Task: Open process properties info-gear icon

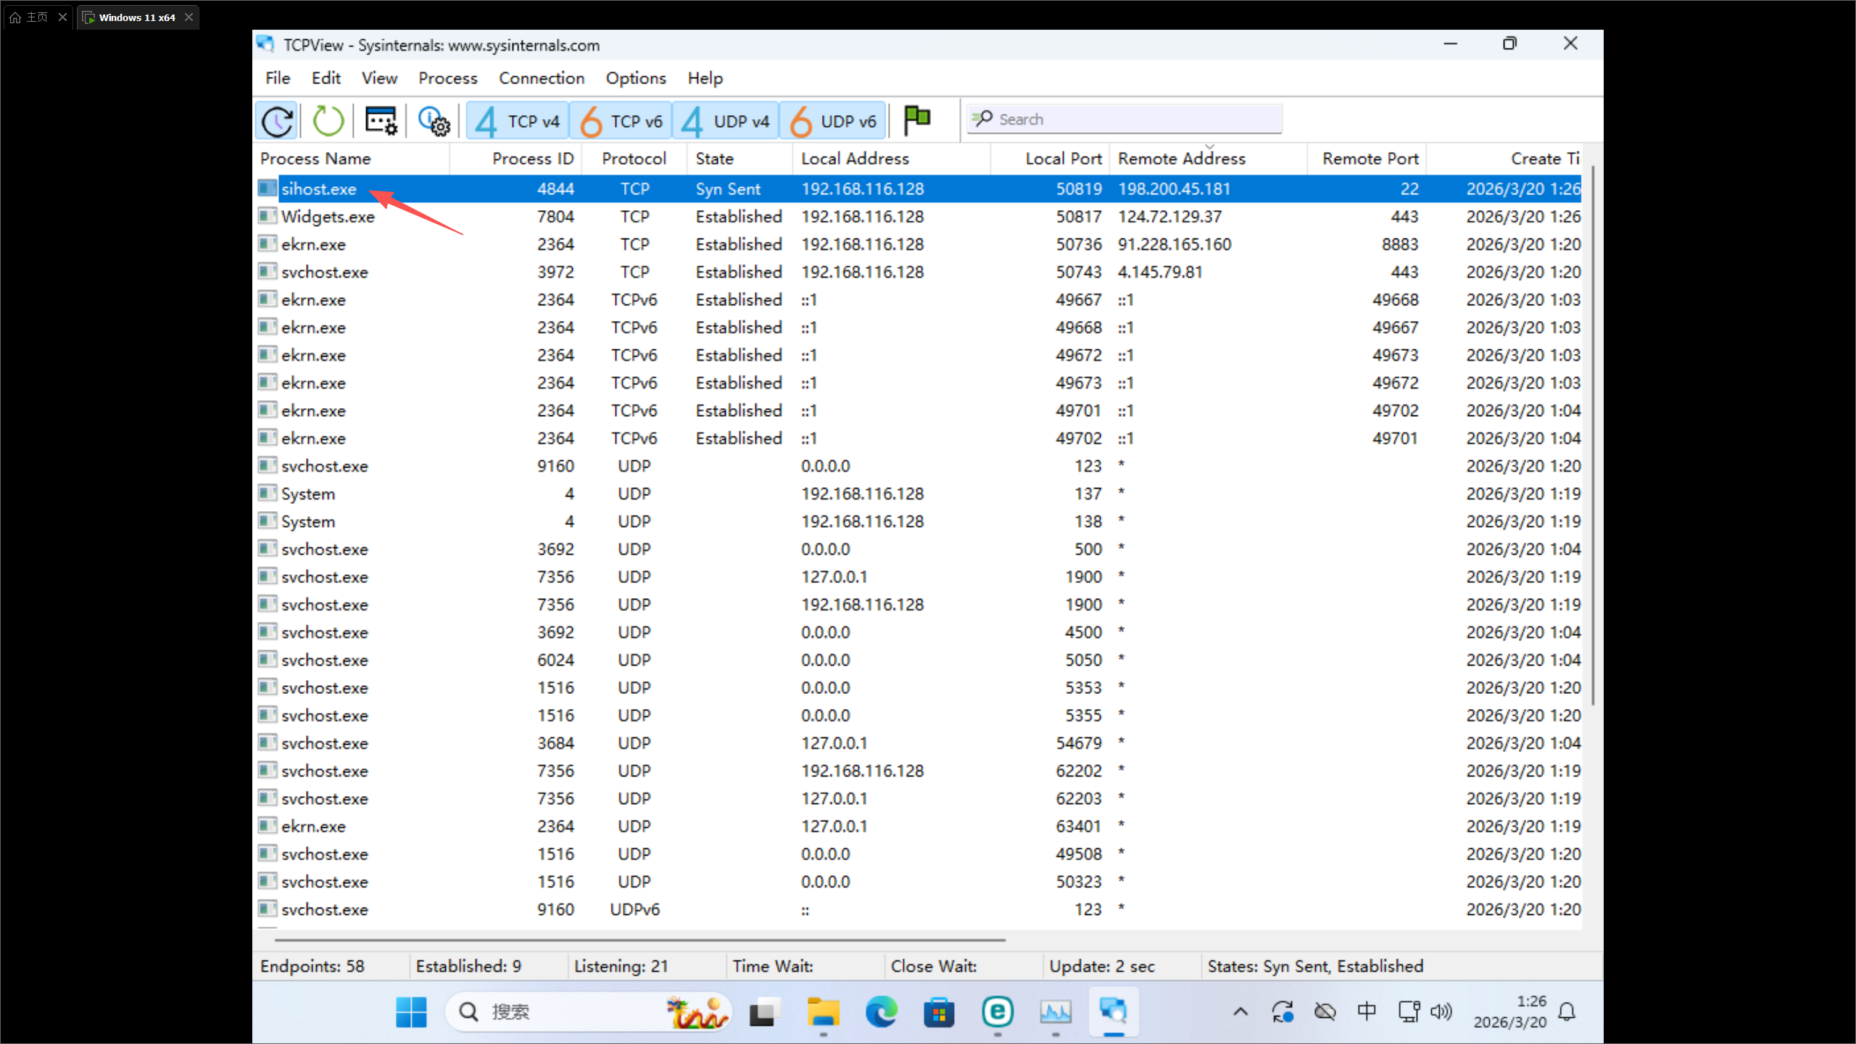Action: (x=434, y=121)
